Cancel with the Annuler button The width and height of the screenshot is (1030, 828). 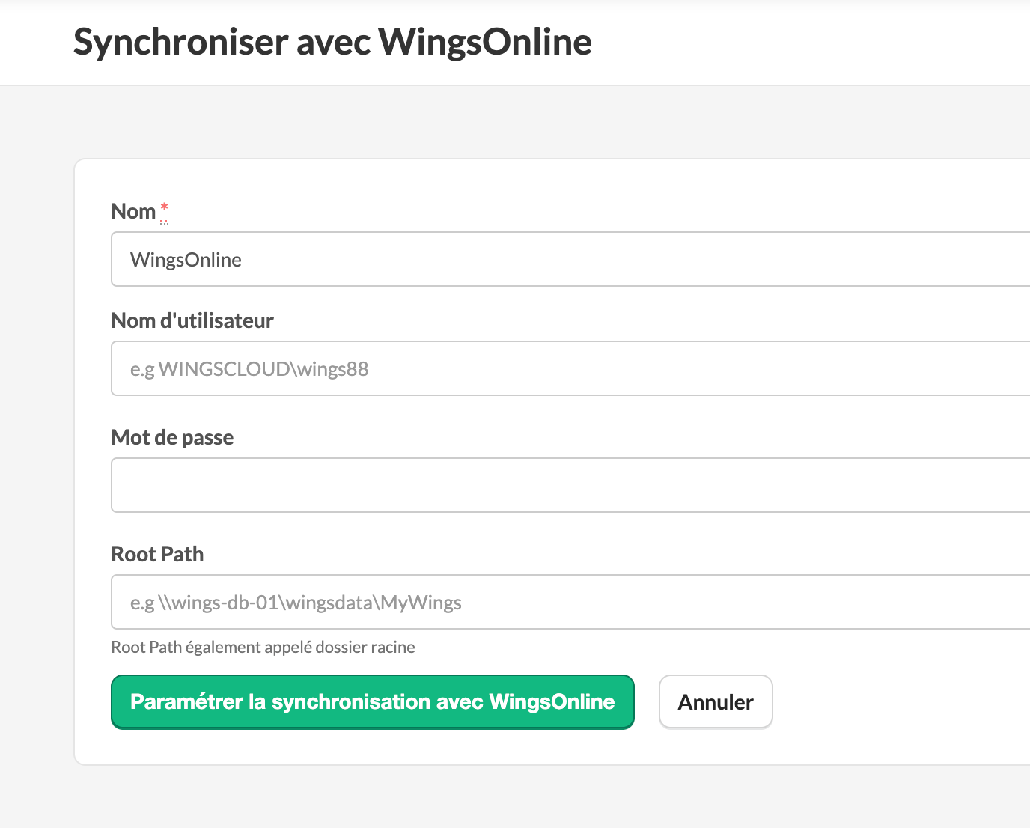coord(716,702)
